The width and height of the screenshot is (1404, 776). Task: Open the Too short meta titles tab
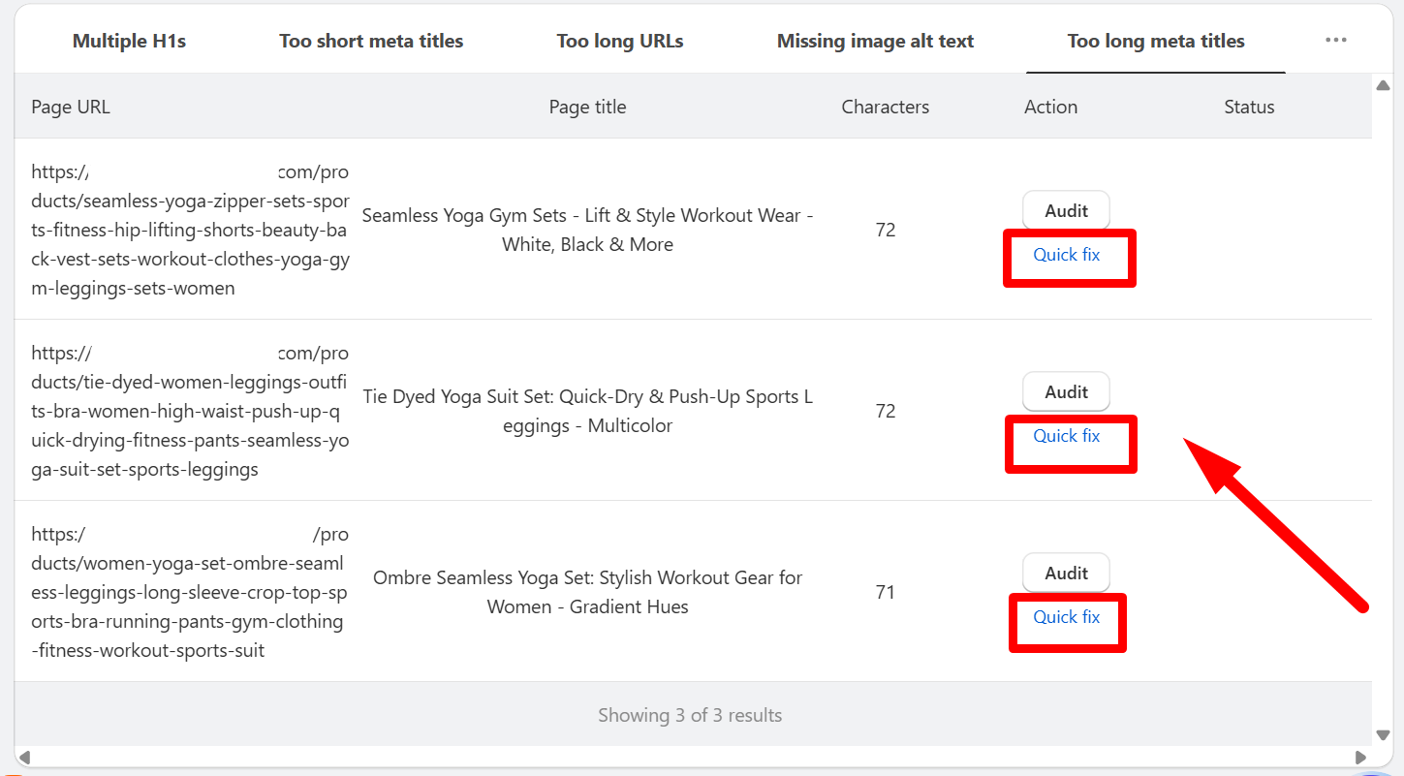pos(371,41)
